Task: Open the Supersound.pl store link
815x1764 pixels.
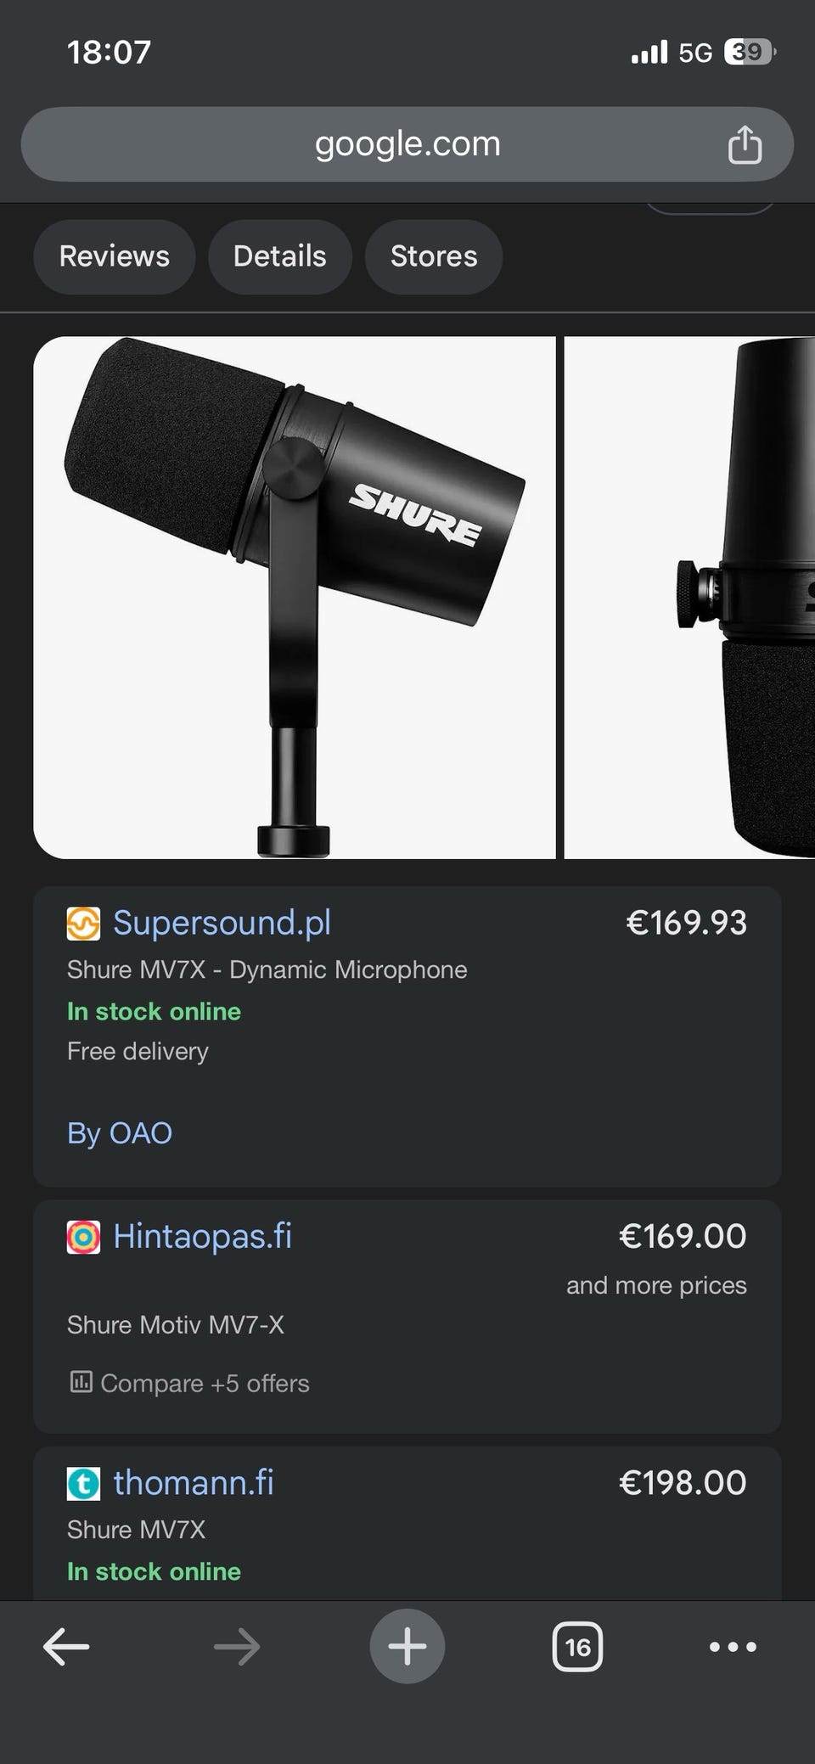Action: click(x=222, y=923)
